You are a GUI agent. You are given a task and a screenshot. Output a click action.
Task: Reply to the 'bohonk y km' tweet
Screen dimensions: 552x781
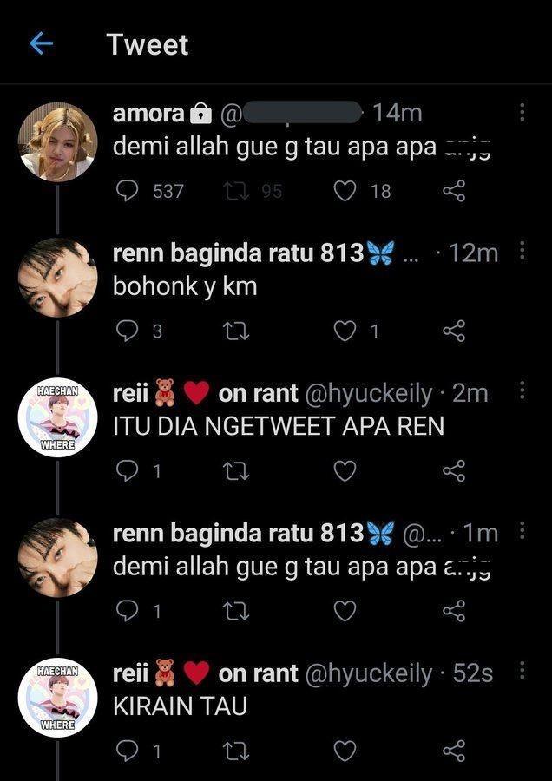[x=127, y=331]
